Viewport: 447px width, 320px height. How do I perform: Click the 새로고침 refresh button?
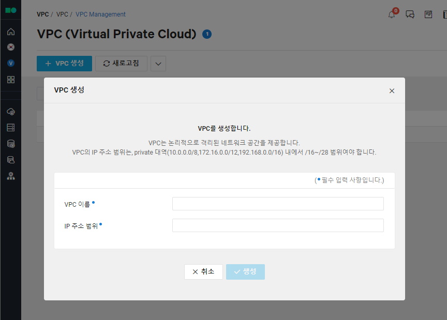tap(121, 64)
